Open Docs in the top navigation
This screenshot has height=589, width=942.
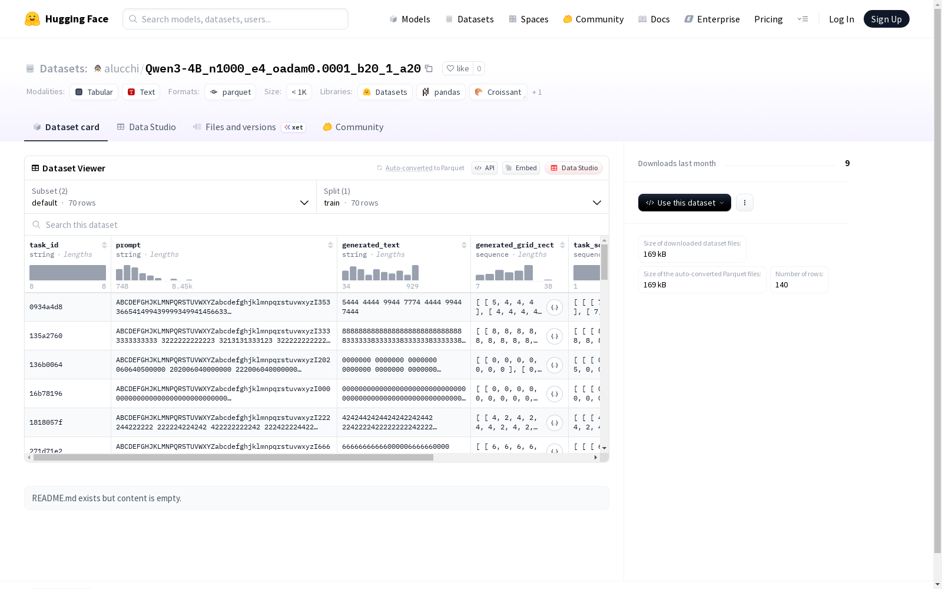click(654, 19)
